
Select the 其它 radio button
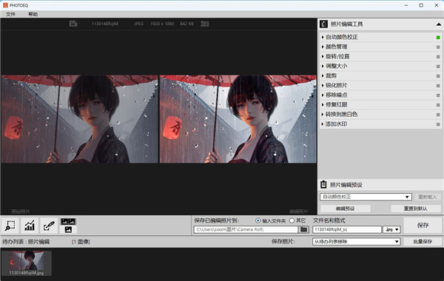click(x=292, y=220)
